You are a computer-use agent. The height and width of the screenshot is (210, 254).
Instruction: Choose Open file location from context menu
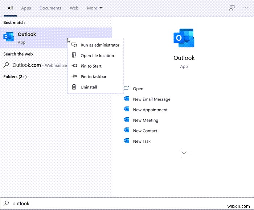click(95, 55)
